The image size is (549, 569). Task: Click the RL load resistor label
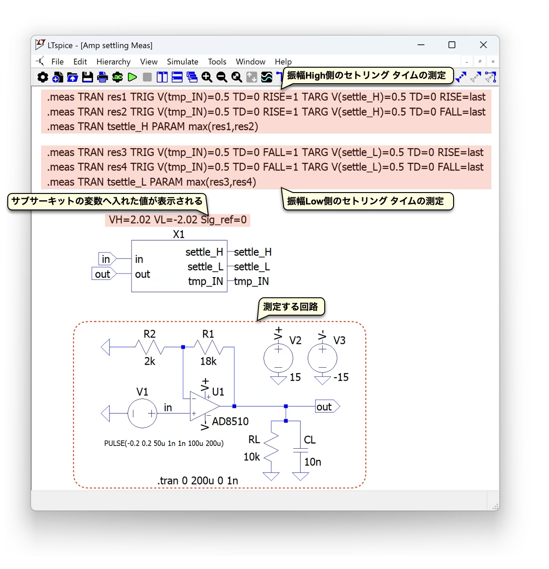(254, 440)
